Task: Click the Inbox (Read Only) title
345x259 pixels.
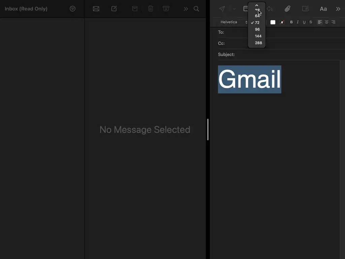Action: pos(26,9)
